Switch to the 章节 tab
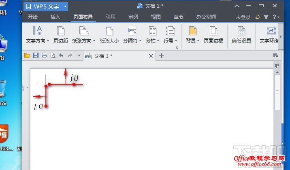The height and width of the screenshot is (170, 290). [x=179, y=17]
